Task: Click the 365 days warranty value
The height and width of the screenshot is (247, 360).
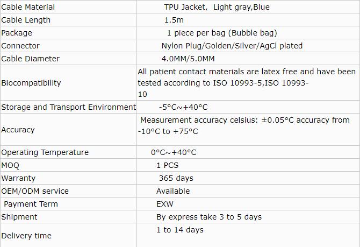Action: [x=176, y=178]
